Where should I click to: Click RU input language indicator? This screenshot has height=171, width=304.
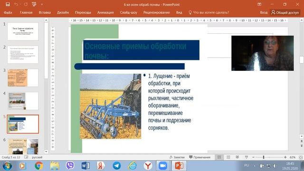pyautogui.click(x=247, y=165)
